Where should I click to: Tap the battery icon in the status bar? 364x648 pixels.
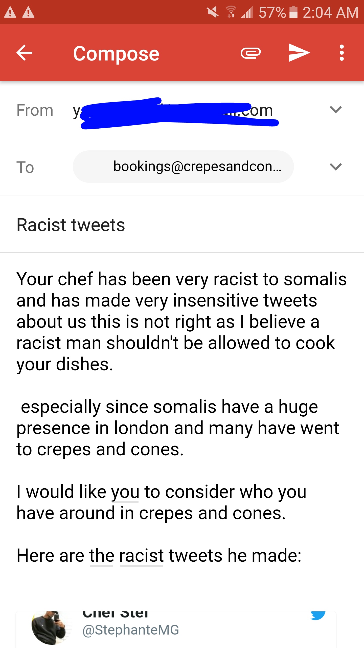293,12
